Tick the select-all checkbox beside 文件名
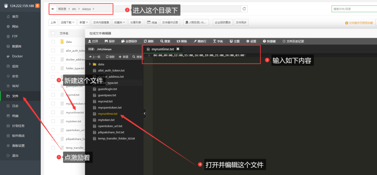Screen dimensions: 377x175 pyautogui.click(x=53, y=33)
